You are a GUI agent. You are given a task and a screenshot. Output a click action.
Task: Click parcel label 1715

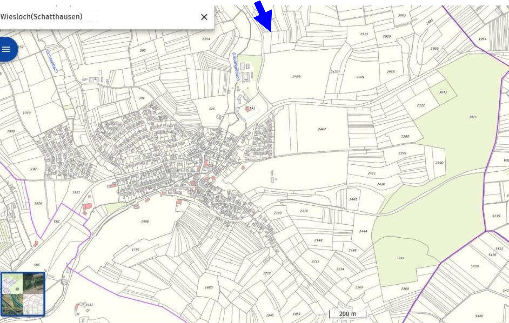tap(267, 273)
